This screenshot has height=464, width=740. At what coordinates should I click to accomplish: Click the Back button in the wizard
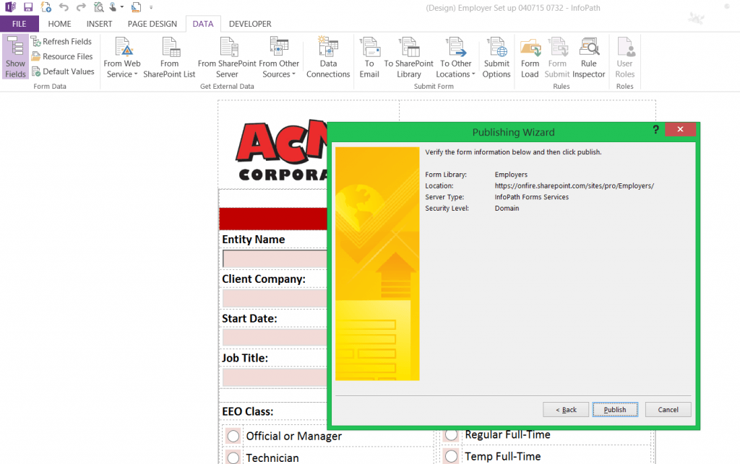point(566,410)
